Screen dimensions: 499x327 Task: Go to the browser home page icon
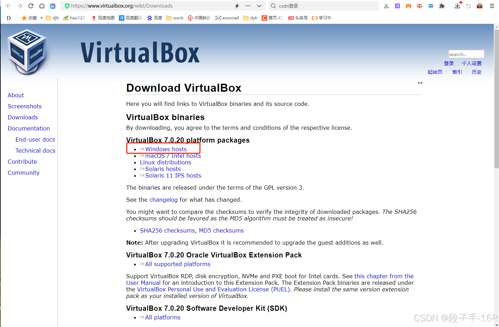point(42,6)
